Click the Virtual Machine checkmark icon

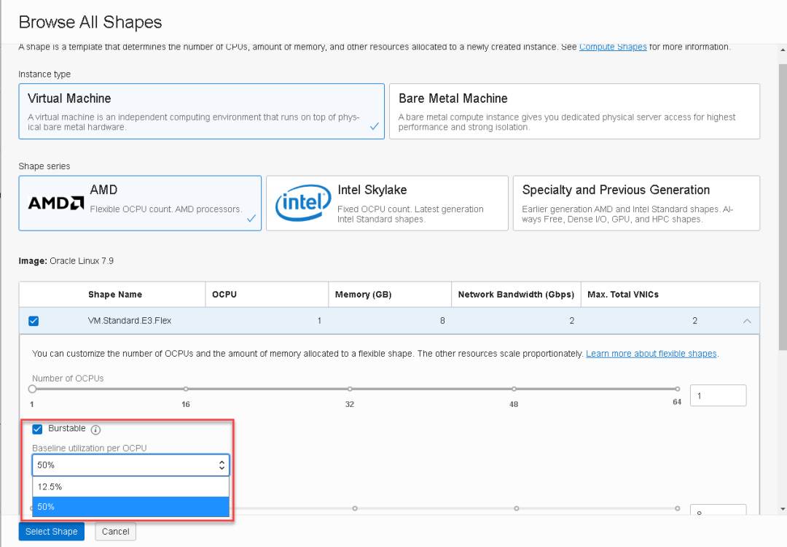pyautogui.click(x=374, y=126)
